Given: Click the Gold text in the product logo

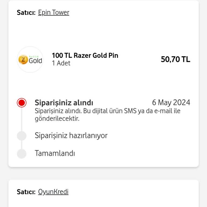Looking at the screenshot, I should [35, 61].
